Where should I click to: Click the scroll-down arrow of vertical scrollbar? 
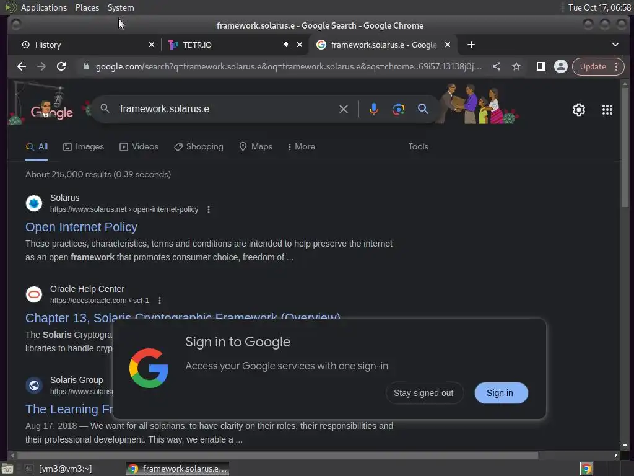tap(625, 446)
